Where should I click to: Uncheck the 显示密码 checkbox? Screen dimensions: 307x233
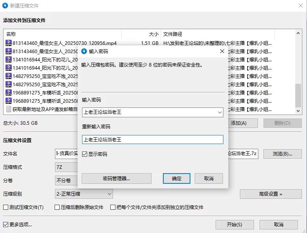[x=84, y=154]
